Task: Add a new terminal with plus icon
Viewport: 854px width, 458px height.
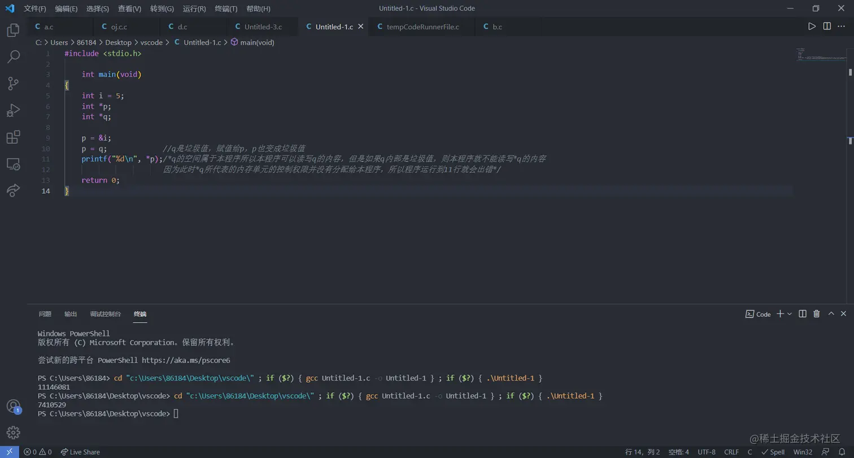Action: tap(780, 314)
